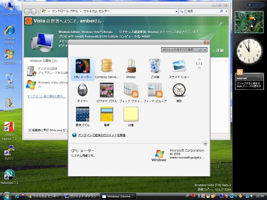Add a gadget with sidebar plus button

(x=249, y=5)
